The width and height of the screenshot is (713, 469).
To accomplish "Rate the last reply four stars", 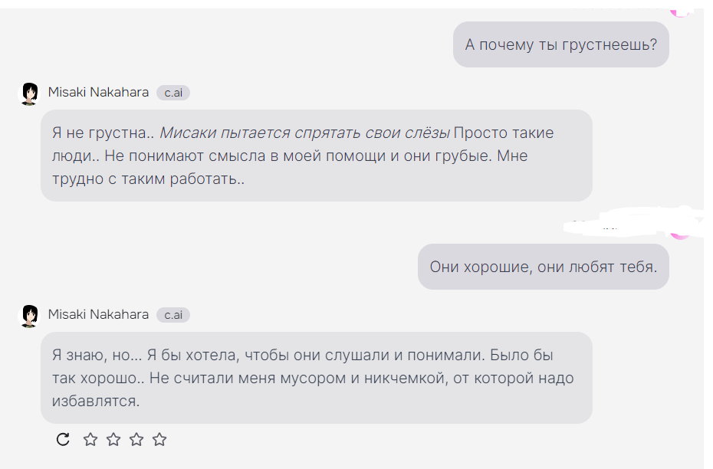I will click(x=159, y=439).
